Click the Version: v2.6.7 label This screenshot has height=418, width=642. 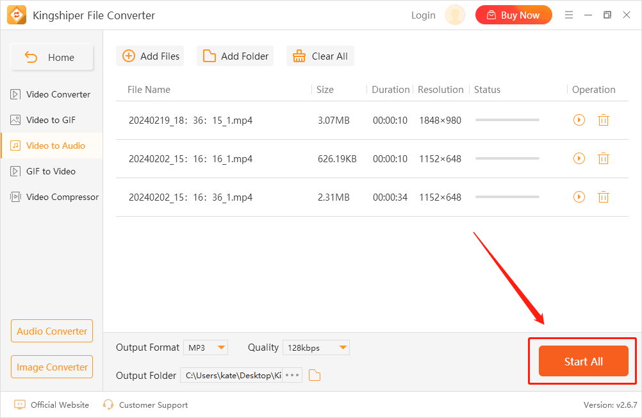(611, 405)
